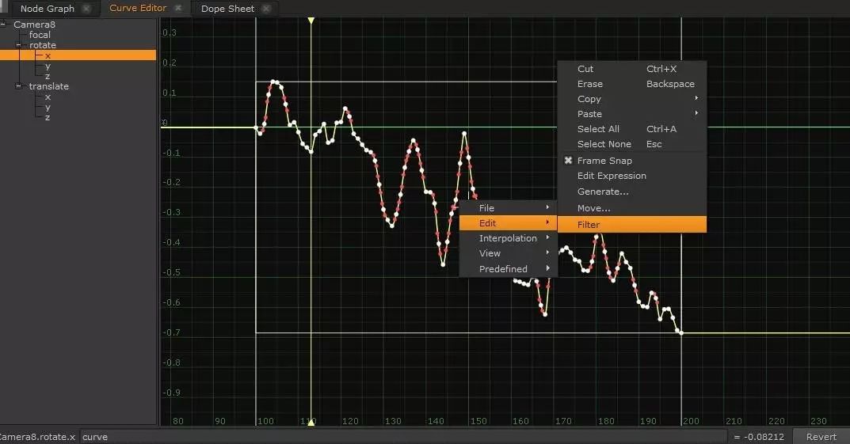850x444 pixels.
Task: Click the Revert button
Action: 821,437
